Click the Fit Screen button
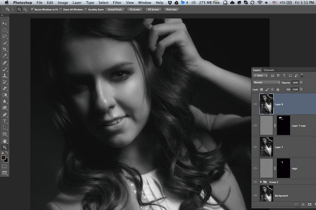Screen dimensions: 316x210 tap(135, 9)
